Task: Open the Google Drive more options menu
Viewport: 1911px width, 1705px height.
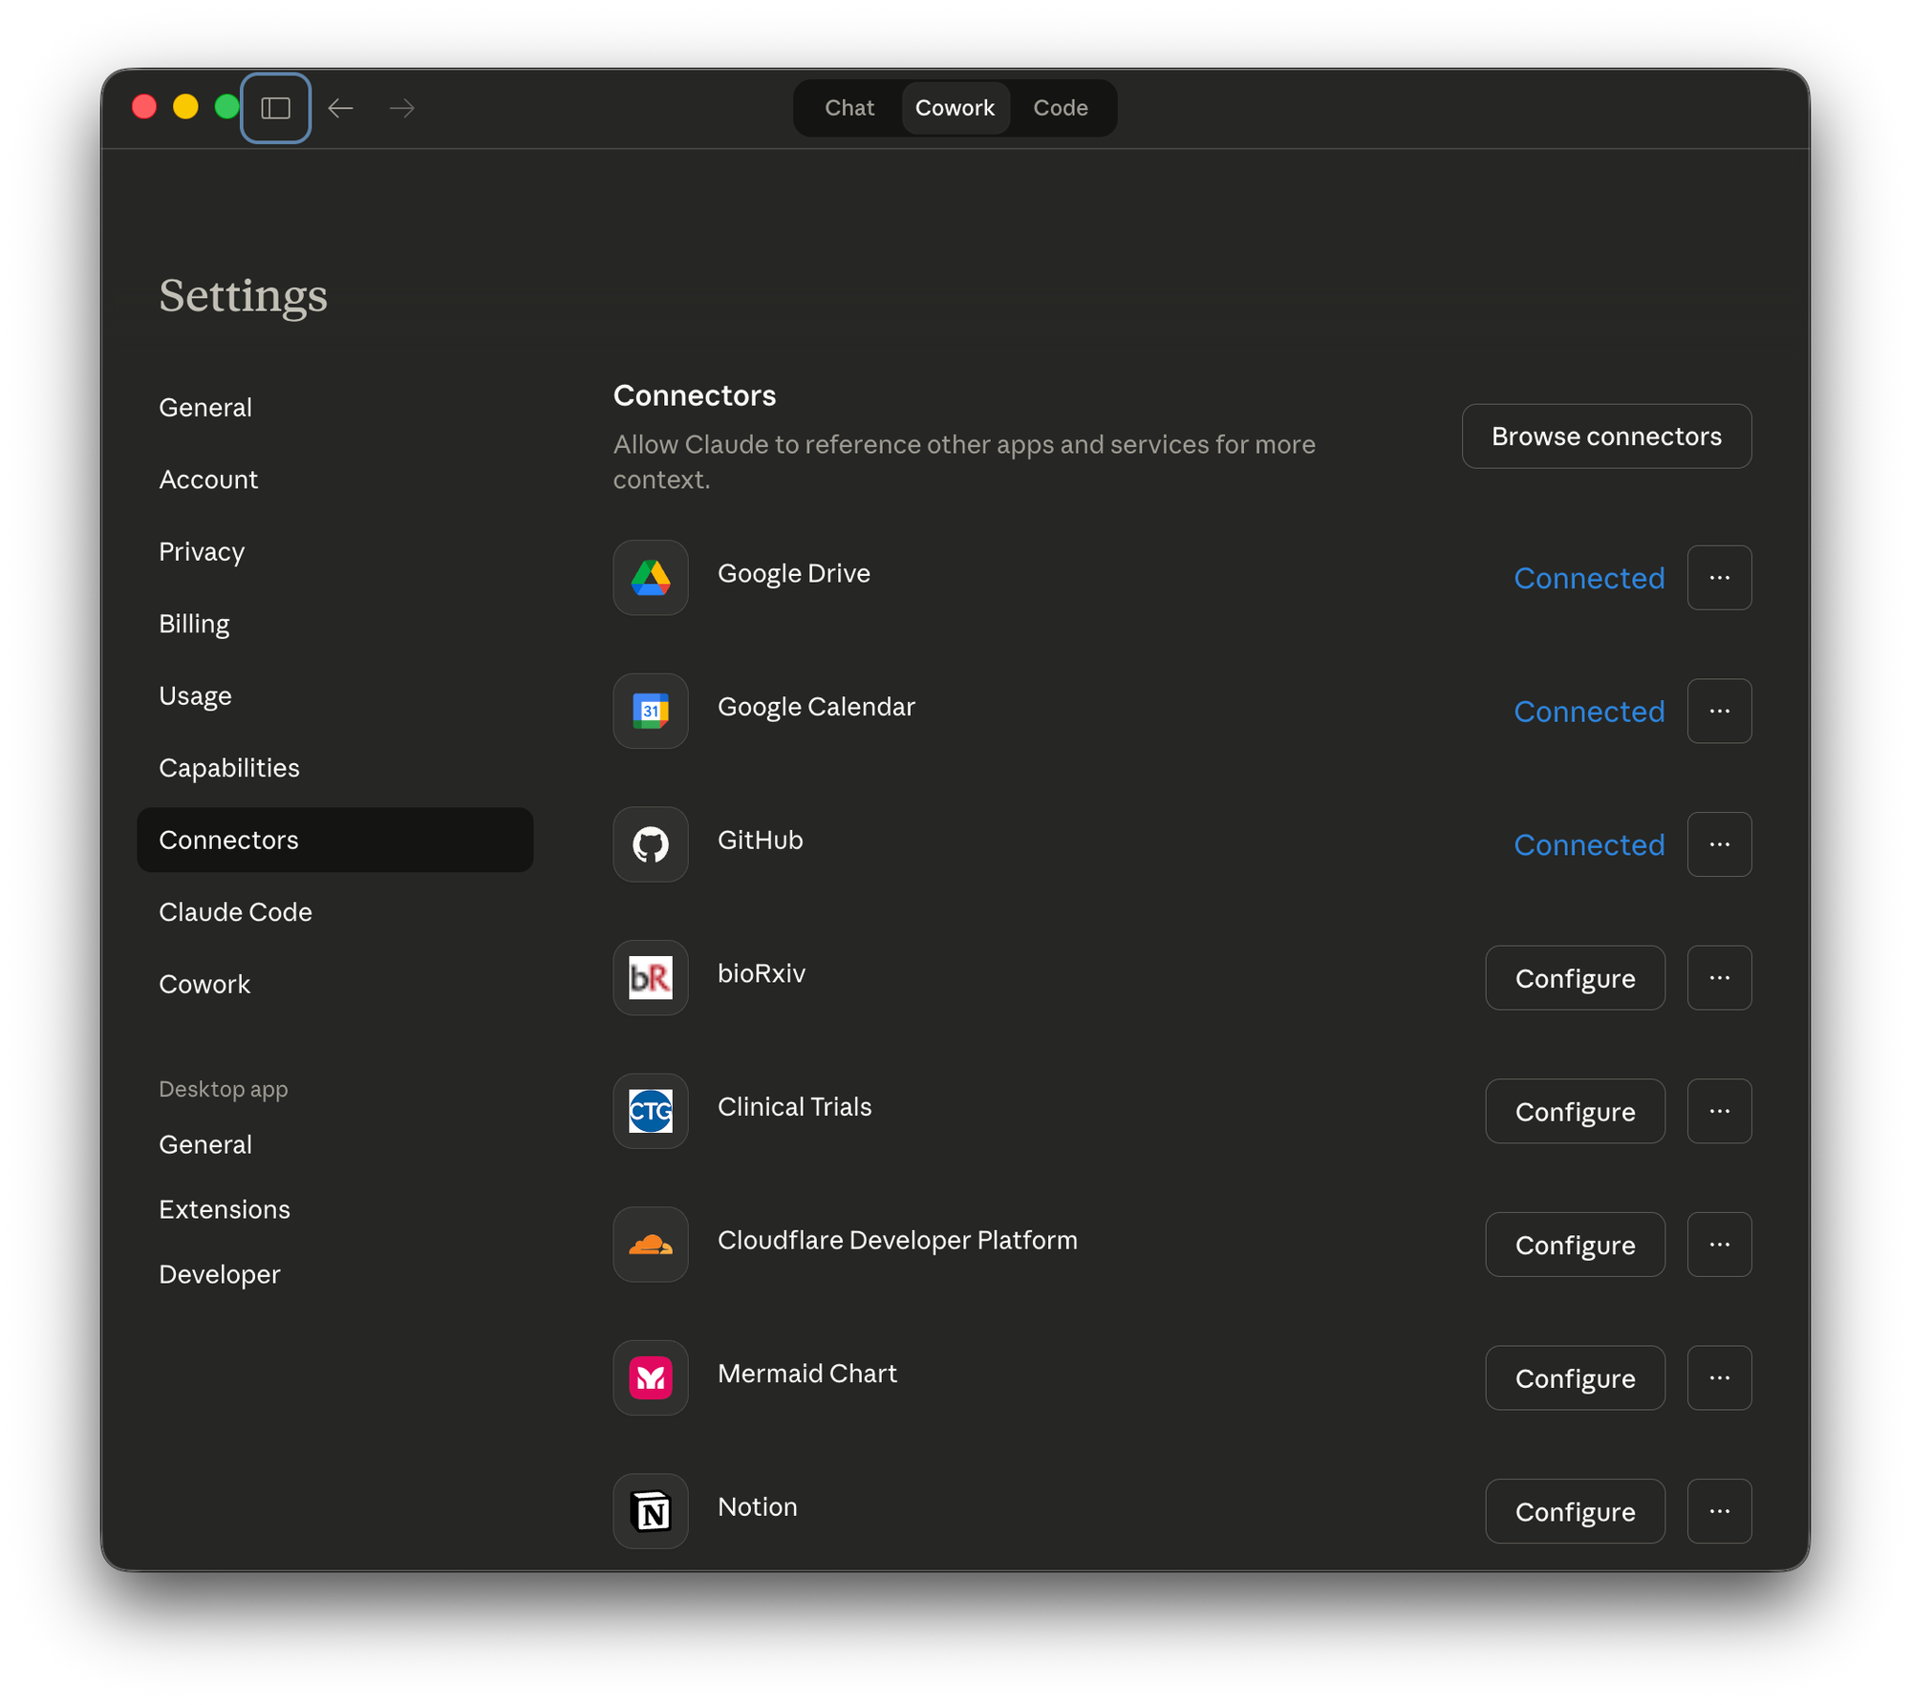Action: [x=1719, y=578]
